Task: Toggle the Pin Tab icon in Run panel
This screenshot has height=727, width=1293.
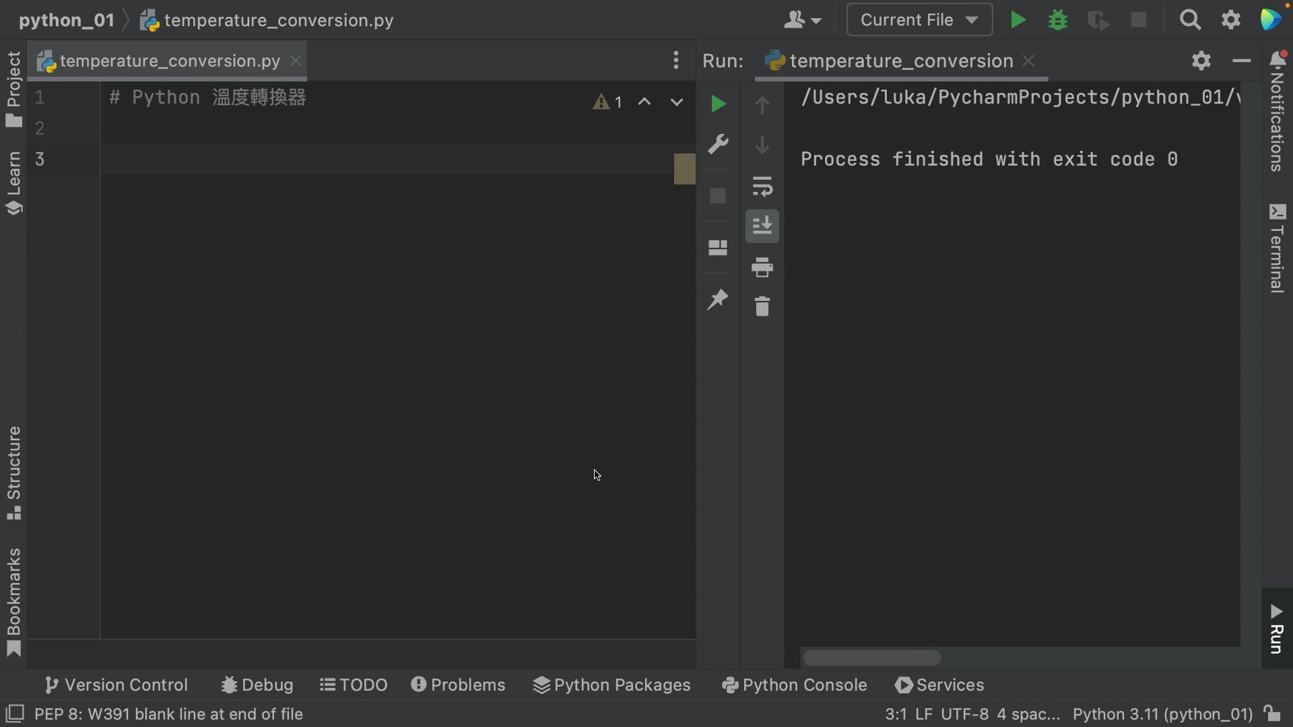Action: [x=718, y=300]
